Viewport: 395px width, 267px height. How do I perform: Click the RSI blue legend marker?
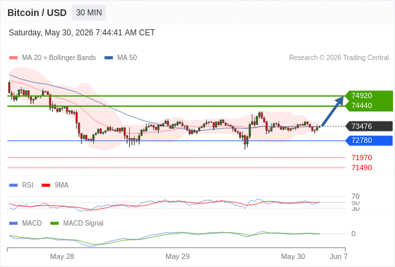pyautogui.click(x=13, y=186)
